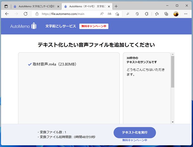Click the 文字起こしサービス header text
193x147 pixels.
pos(61,26)
